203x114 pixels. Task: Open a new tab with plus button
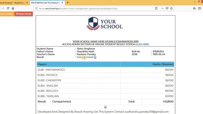pyautogui.click(x=68, y=3)
